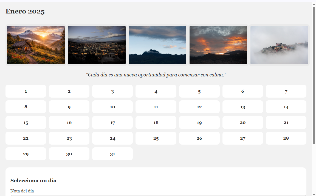Click calendar day 14
This screenshot has width=316, height=196.
pyautogui.click(x=286, y=107)
